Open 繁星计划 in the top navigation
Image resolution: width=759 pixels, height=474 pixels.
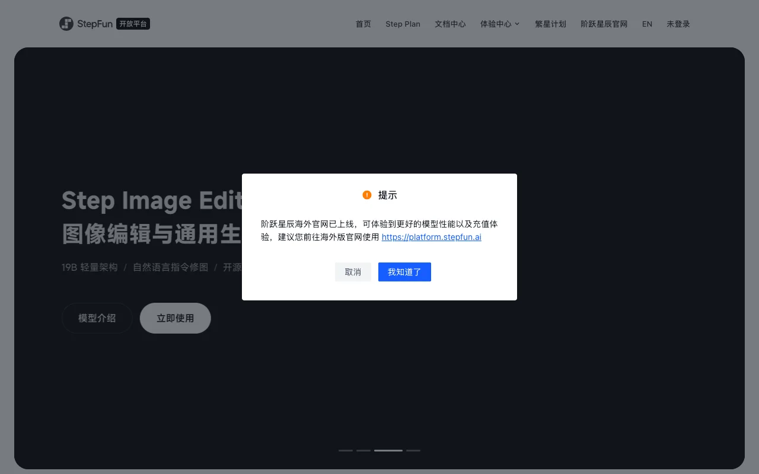pos(550,24)
